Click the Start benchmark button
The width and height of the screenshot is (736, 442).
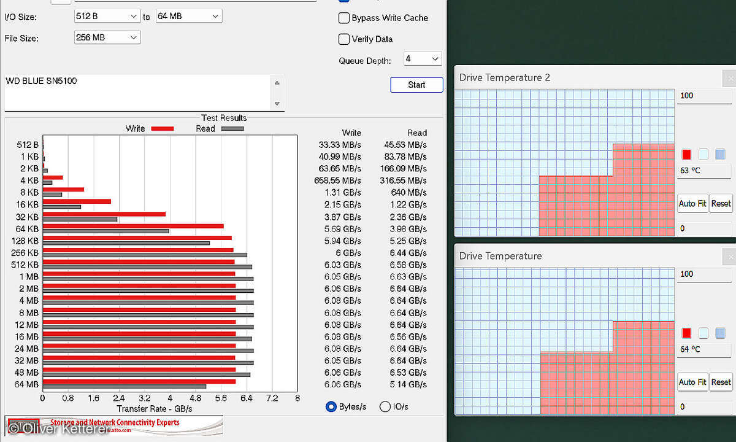pos(416,85)
